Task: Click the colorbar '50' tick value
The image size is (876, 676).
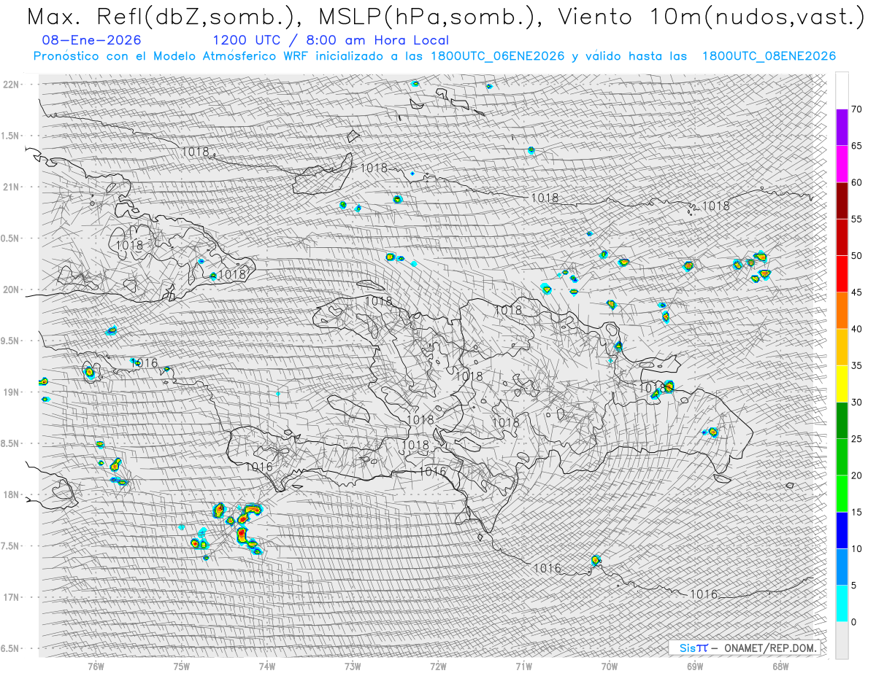Action: [x=856, y=256]
